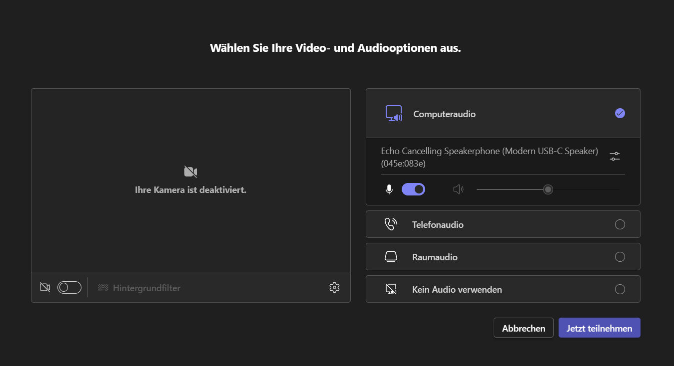Mute microphone with the toggle switch
The image size is (674, 366).
point(413,189)
